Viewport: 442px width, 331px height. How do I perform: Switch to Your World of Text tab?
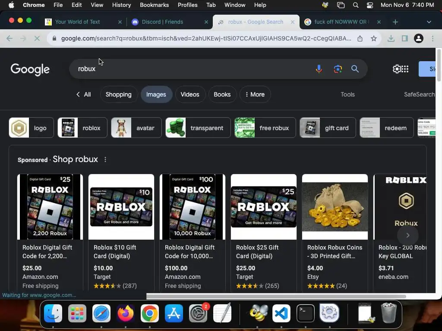click(82, 22)
